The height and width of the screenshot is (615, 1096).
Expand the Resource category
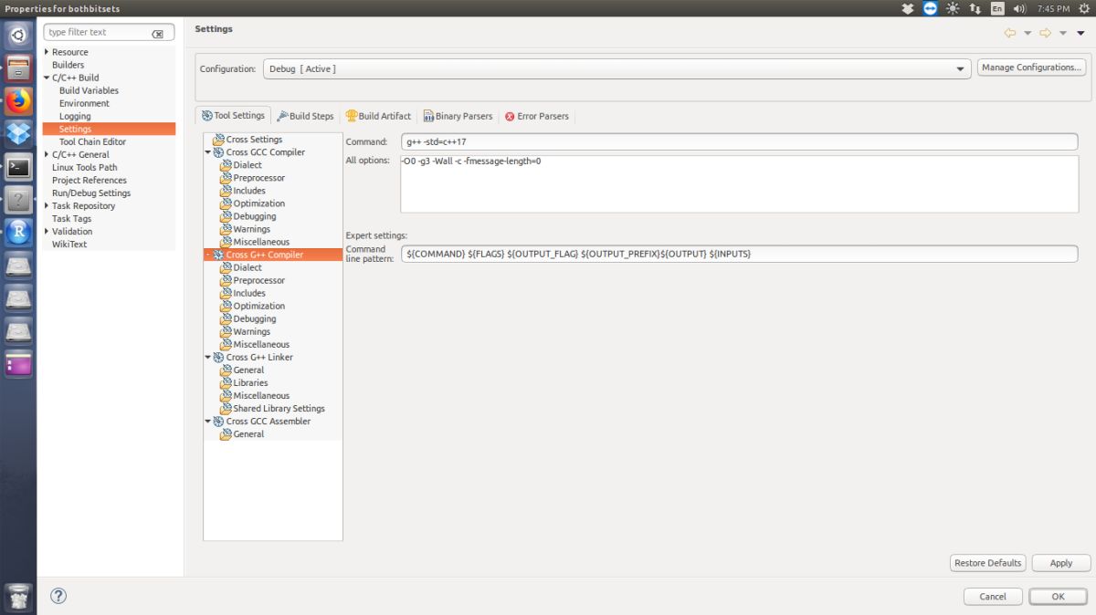[47, 52]
